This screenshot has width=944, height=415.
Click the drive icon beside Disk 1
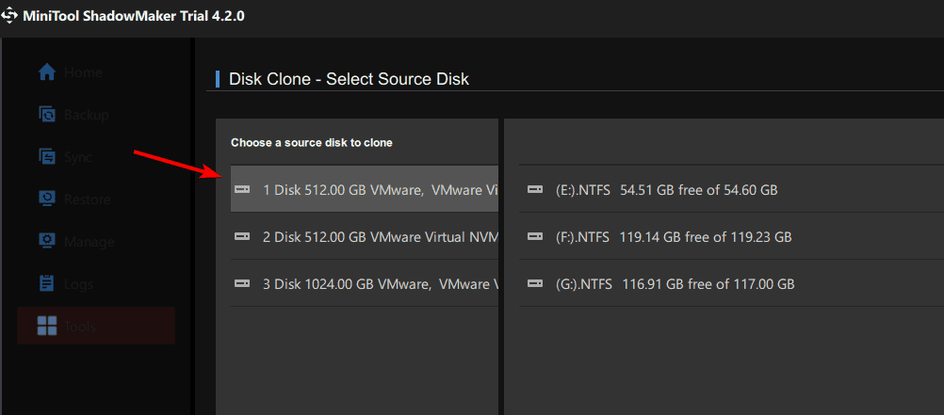point(242,190)
